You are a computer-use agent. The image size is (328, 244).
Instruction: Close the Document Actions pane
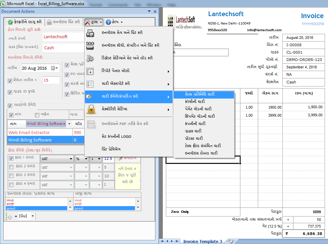tap(155, 11)
